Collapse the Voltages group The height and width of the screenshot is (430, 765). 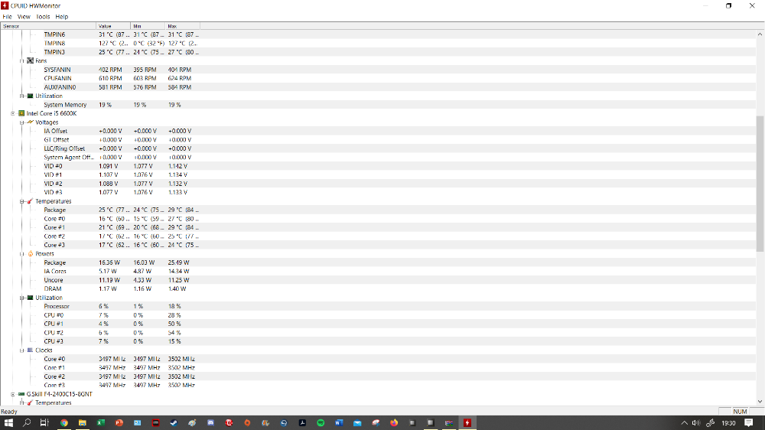click(x=22, y=122)
